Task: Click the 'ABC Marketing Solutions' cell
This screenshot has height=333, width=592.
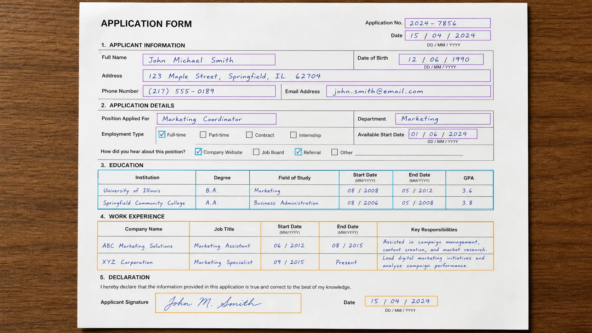Action: tap(143, 245)
